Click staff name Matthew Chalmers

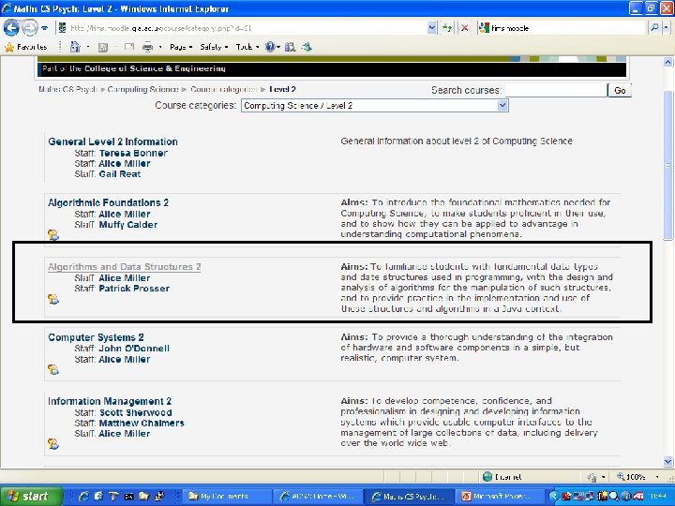coord(142,424)
